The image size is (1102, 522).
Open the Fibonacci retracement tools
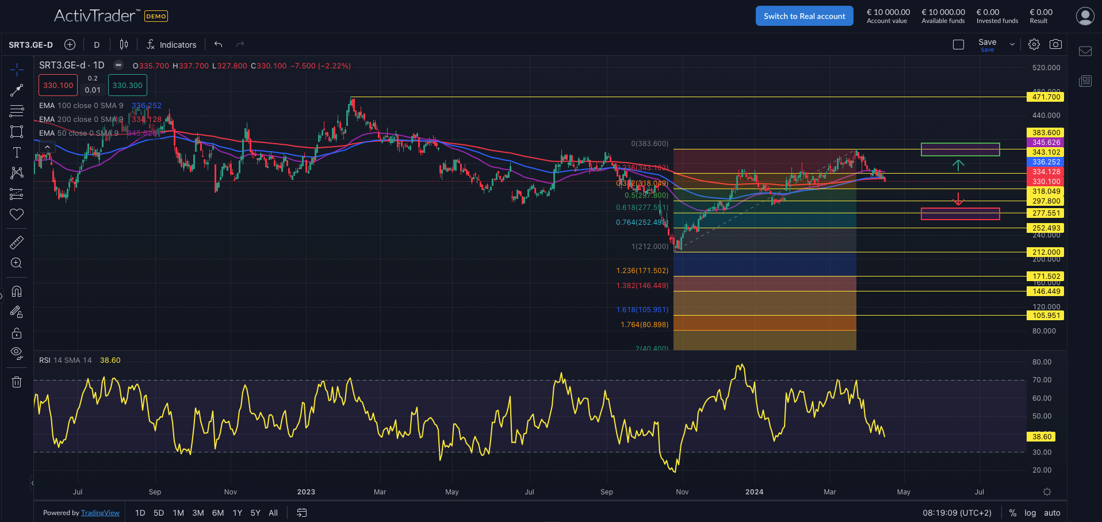17,110
